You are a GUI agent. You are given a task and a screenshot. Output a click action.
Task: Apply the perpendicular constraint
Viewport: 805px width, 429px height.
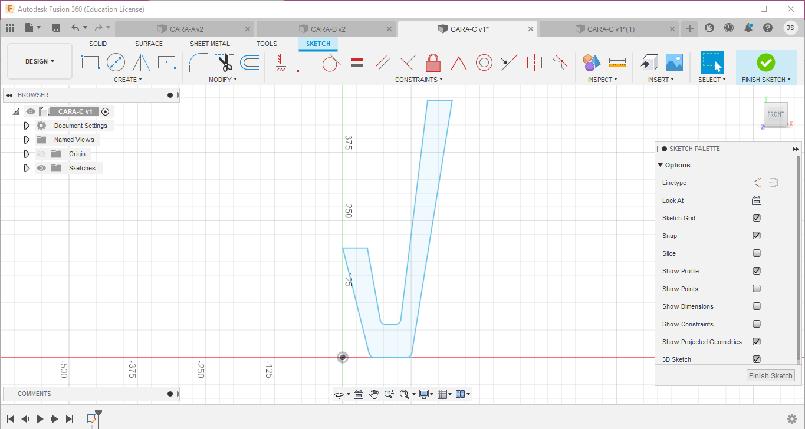[408, 62]
